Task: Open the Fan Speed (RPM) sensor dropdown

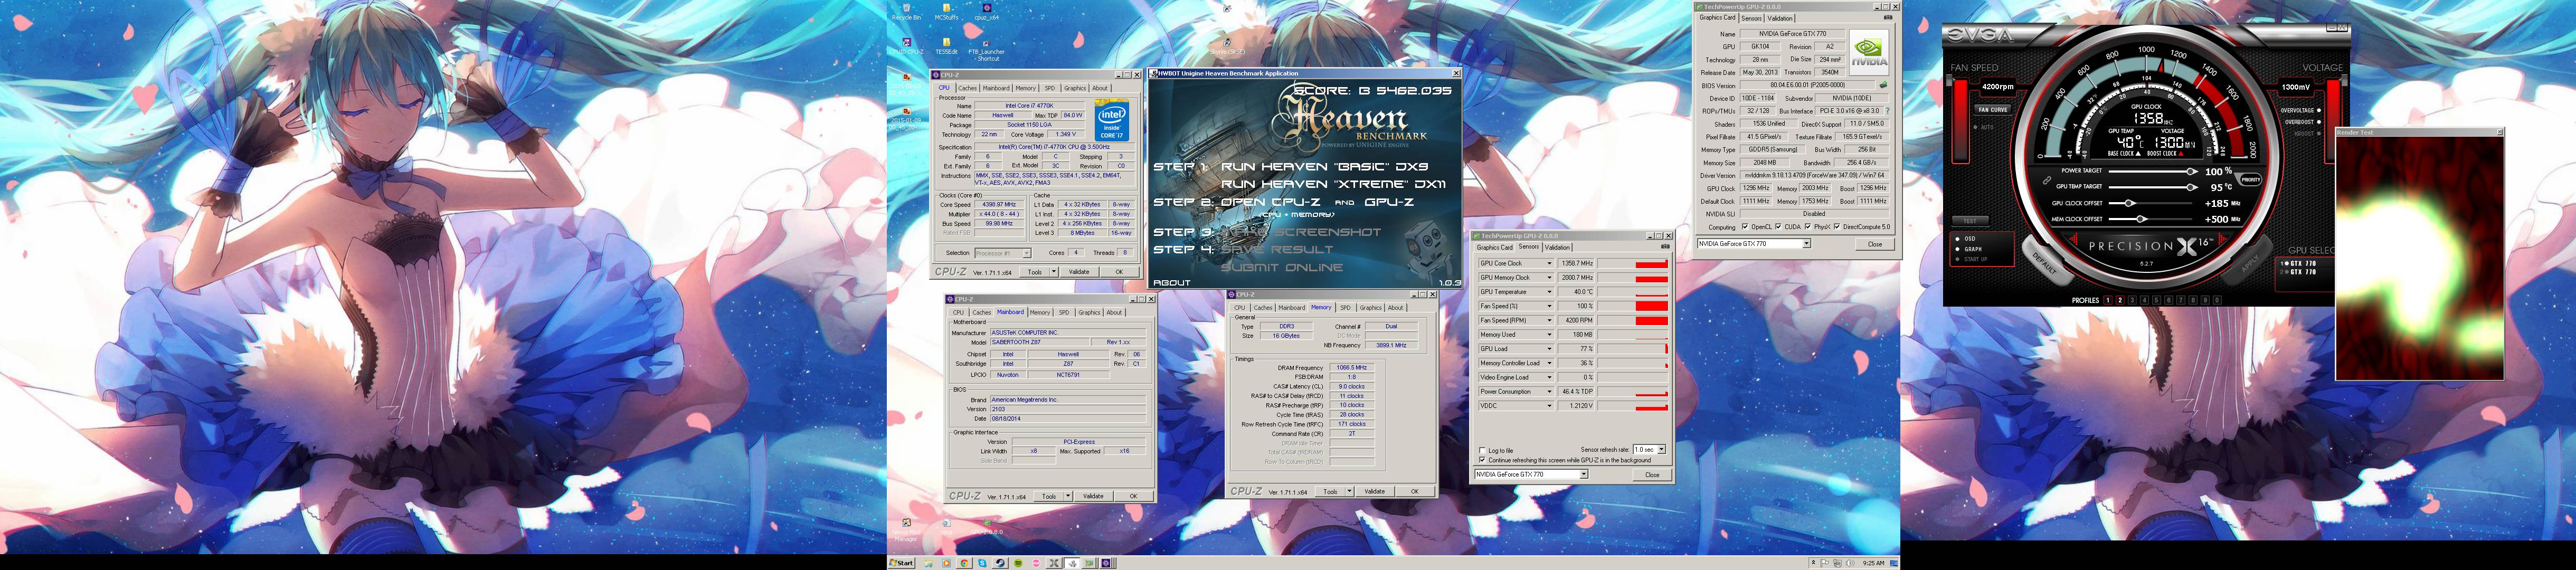Action: coord(1550,320)
